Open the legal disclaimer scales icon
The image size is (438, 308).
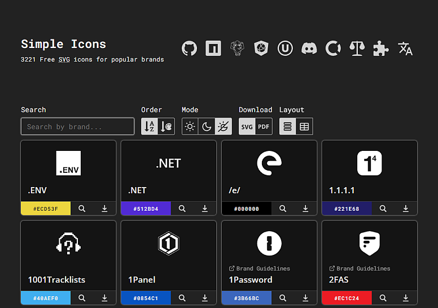(x=357, y=49)
